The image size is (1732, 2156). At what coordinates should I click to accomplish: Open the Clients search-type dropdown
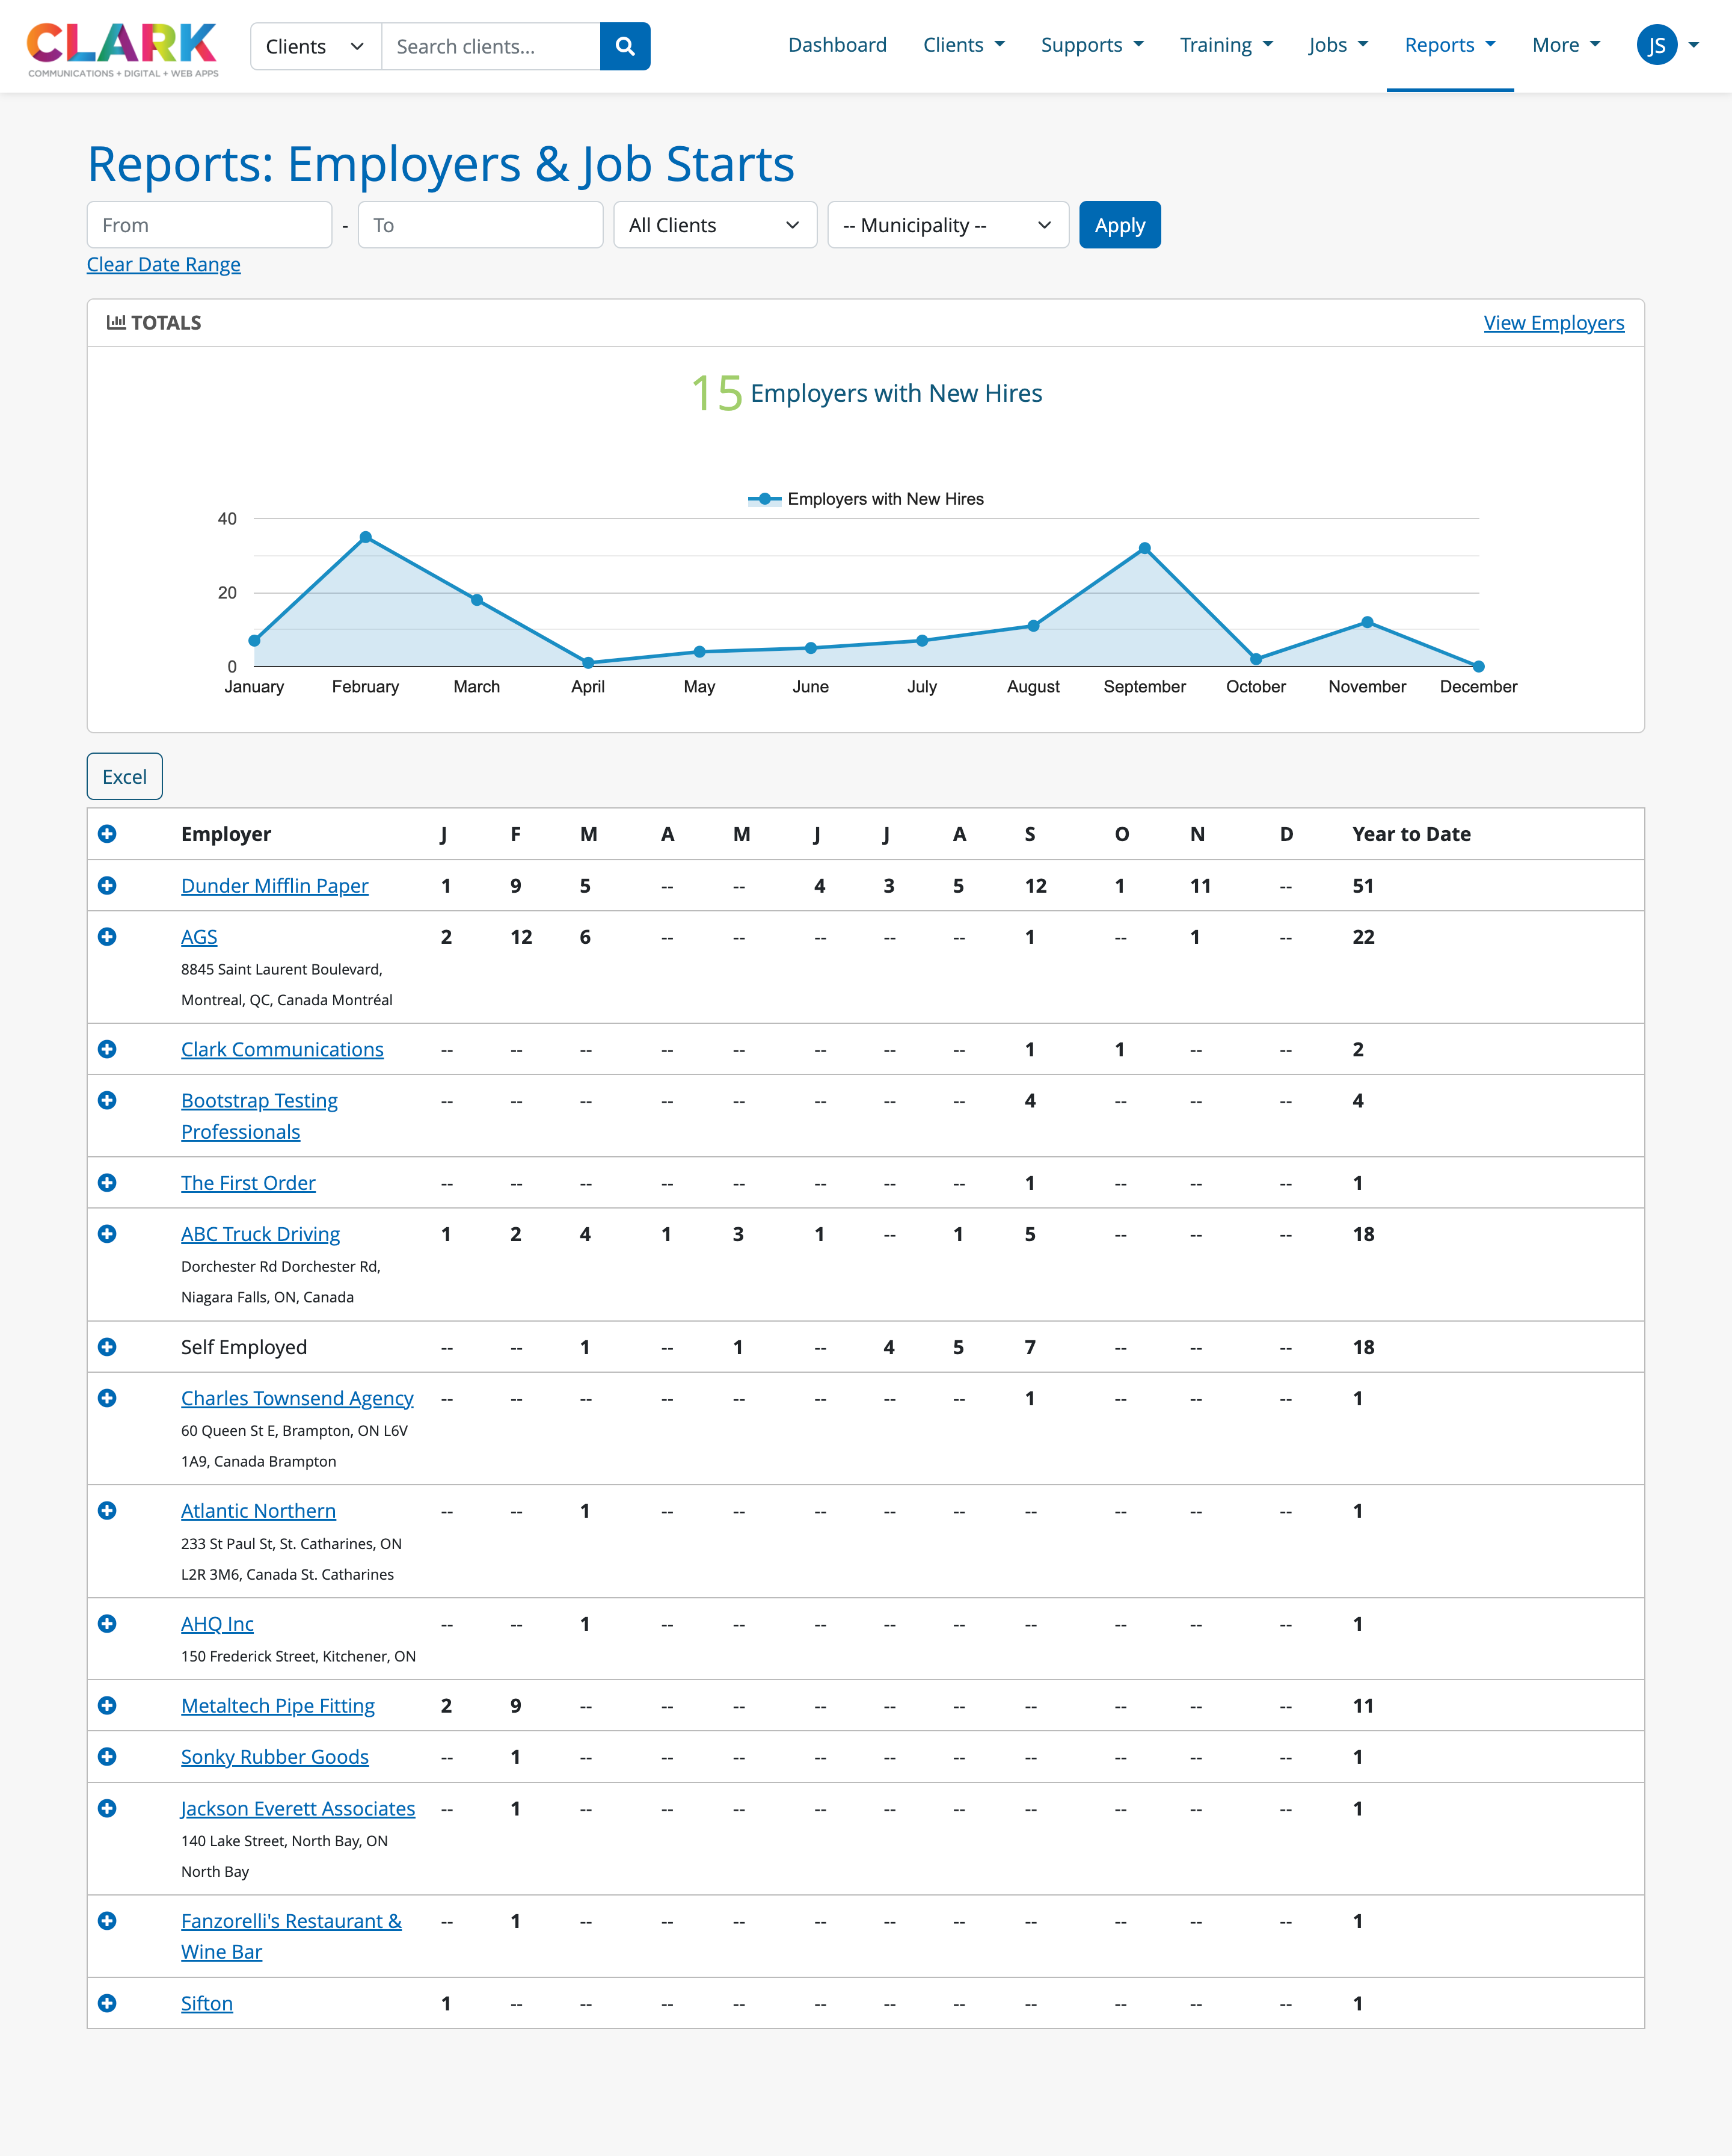(x=315, y=47)
